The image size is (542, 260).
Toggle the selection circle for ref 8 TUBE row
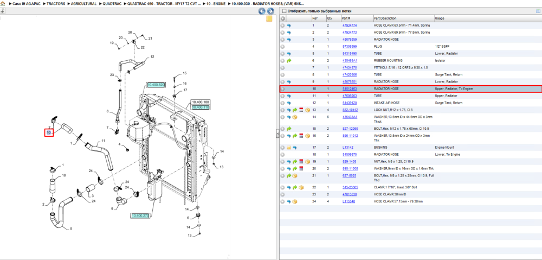click(282, 75)
